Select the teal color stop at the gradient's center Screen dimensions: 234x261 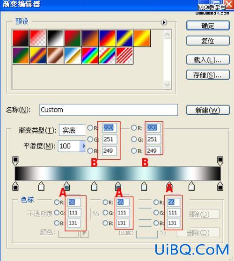[118, 186]
